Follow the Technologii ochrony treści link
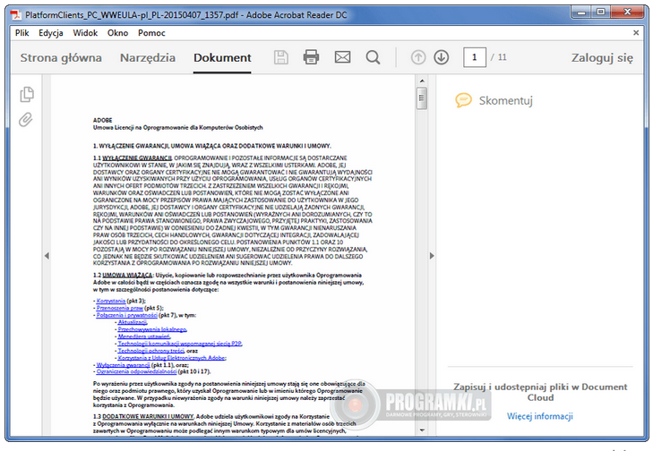653x451 pixels. point(151,350)
